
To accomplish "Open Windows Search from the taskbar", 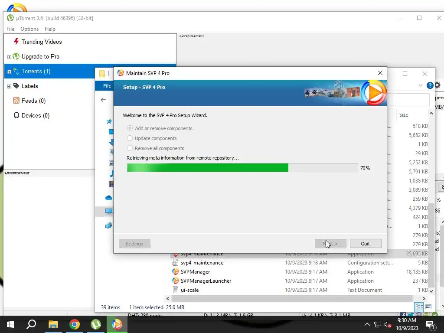I will pos(31,324).
